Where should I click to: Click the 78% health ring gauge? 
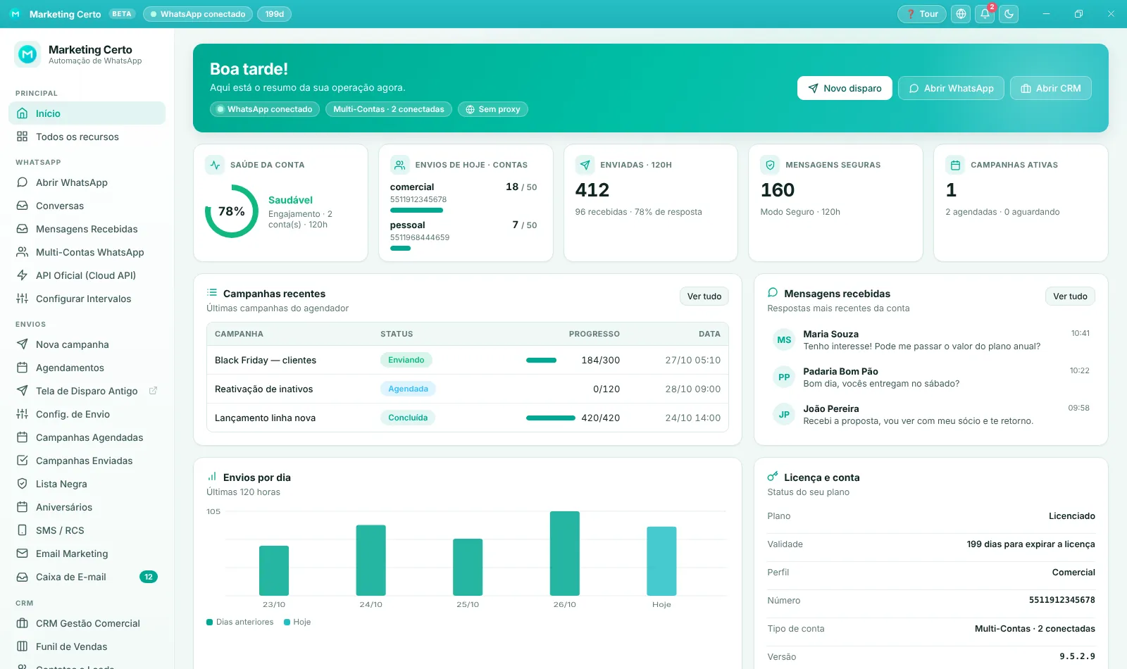tap(232, 211)
